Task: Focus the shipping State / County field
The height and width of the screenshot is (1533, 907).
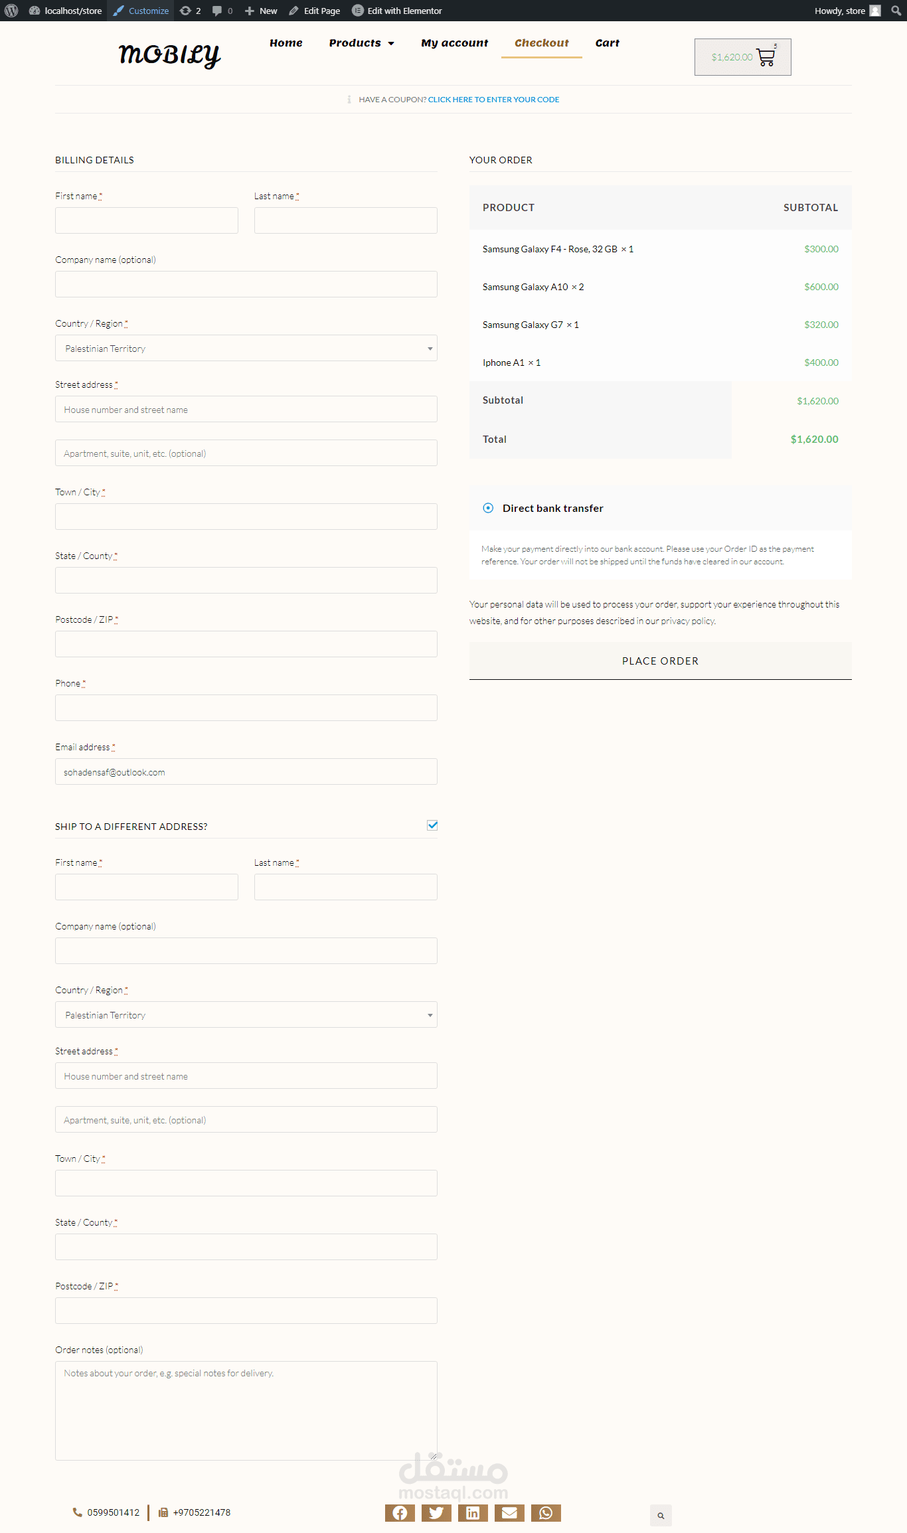Action: [246, 1247]
